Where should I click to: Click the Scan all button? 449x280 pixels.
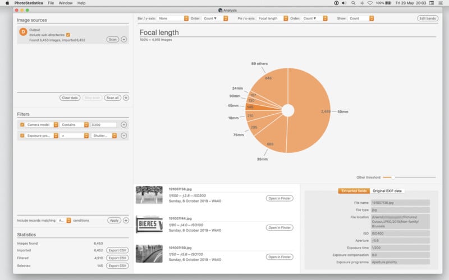[113, 97]
